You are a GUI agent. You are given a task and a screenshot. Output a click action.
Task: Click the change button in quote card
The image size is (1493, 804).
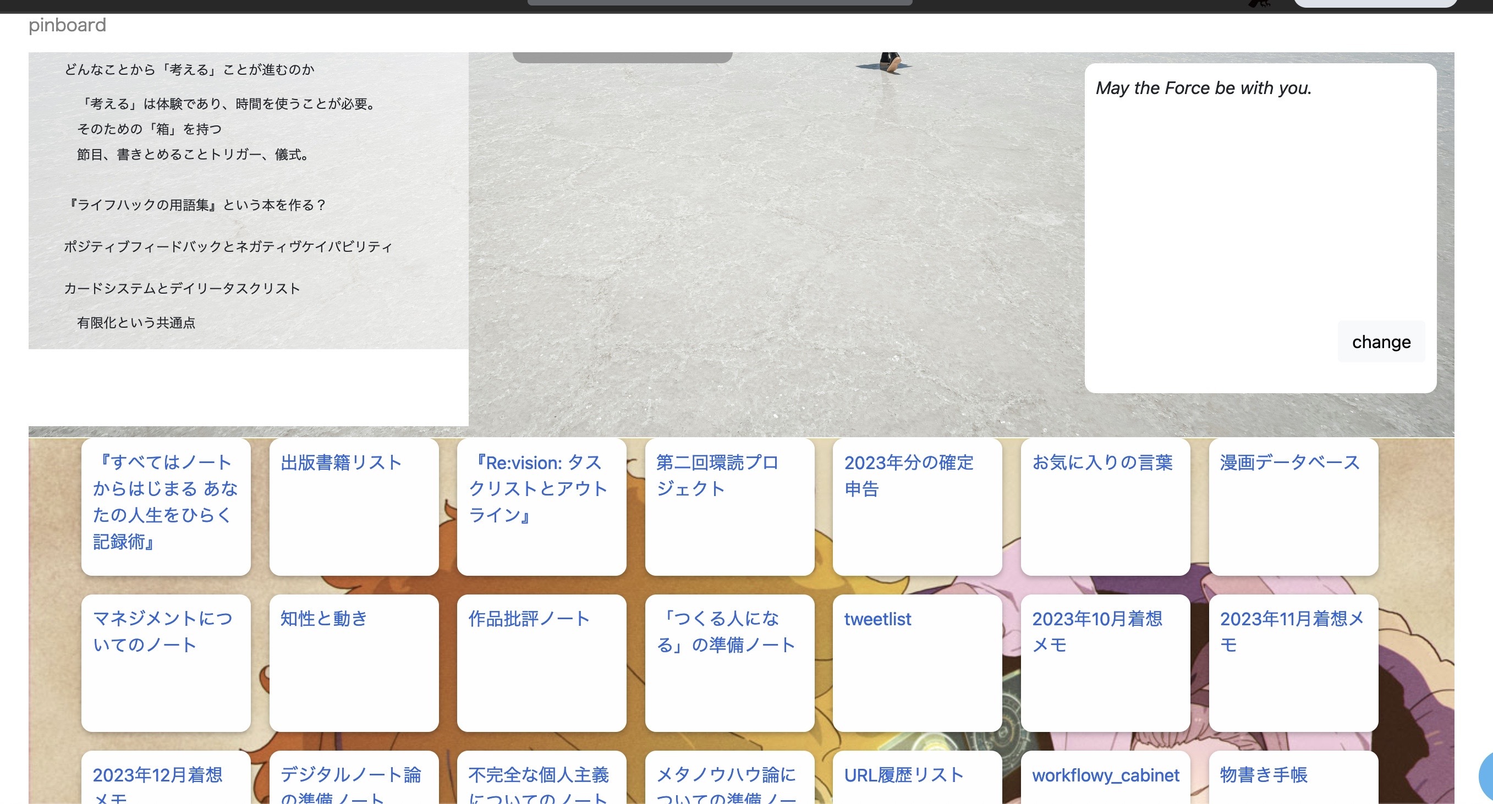click(x=1381, y=342)
